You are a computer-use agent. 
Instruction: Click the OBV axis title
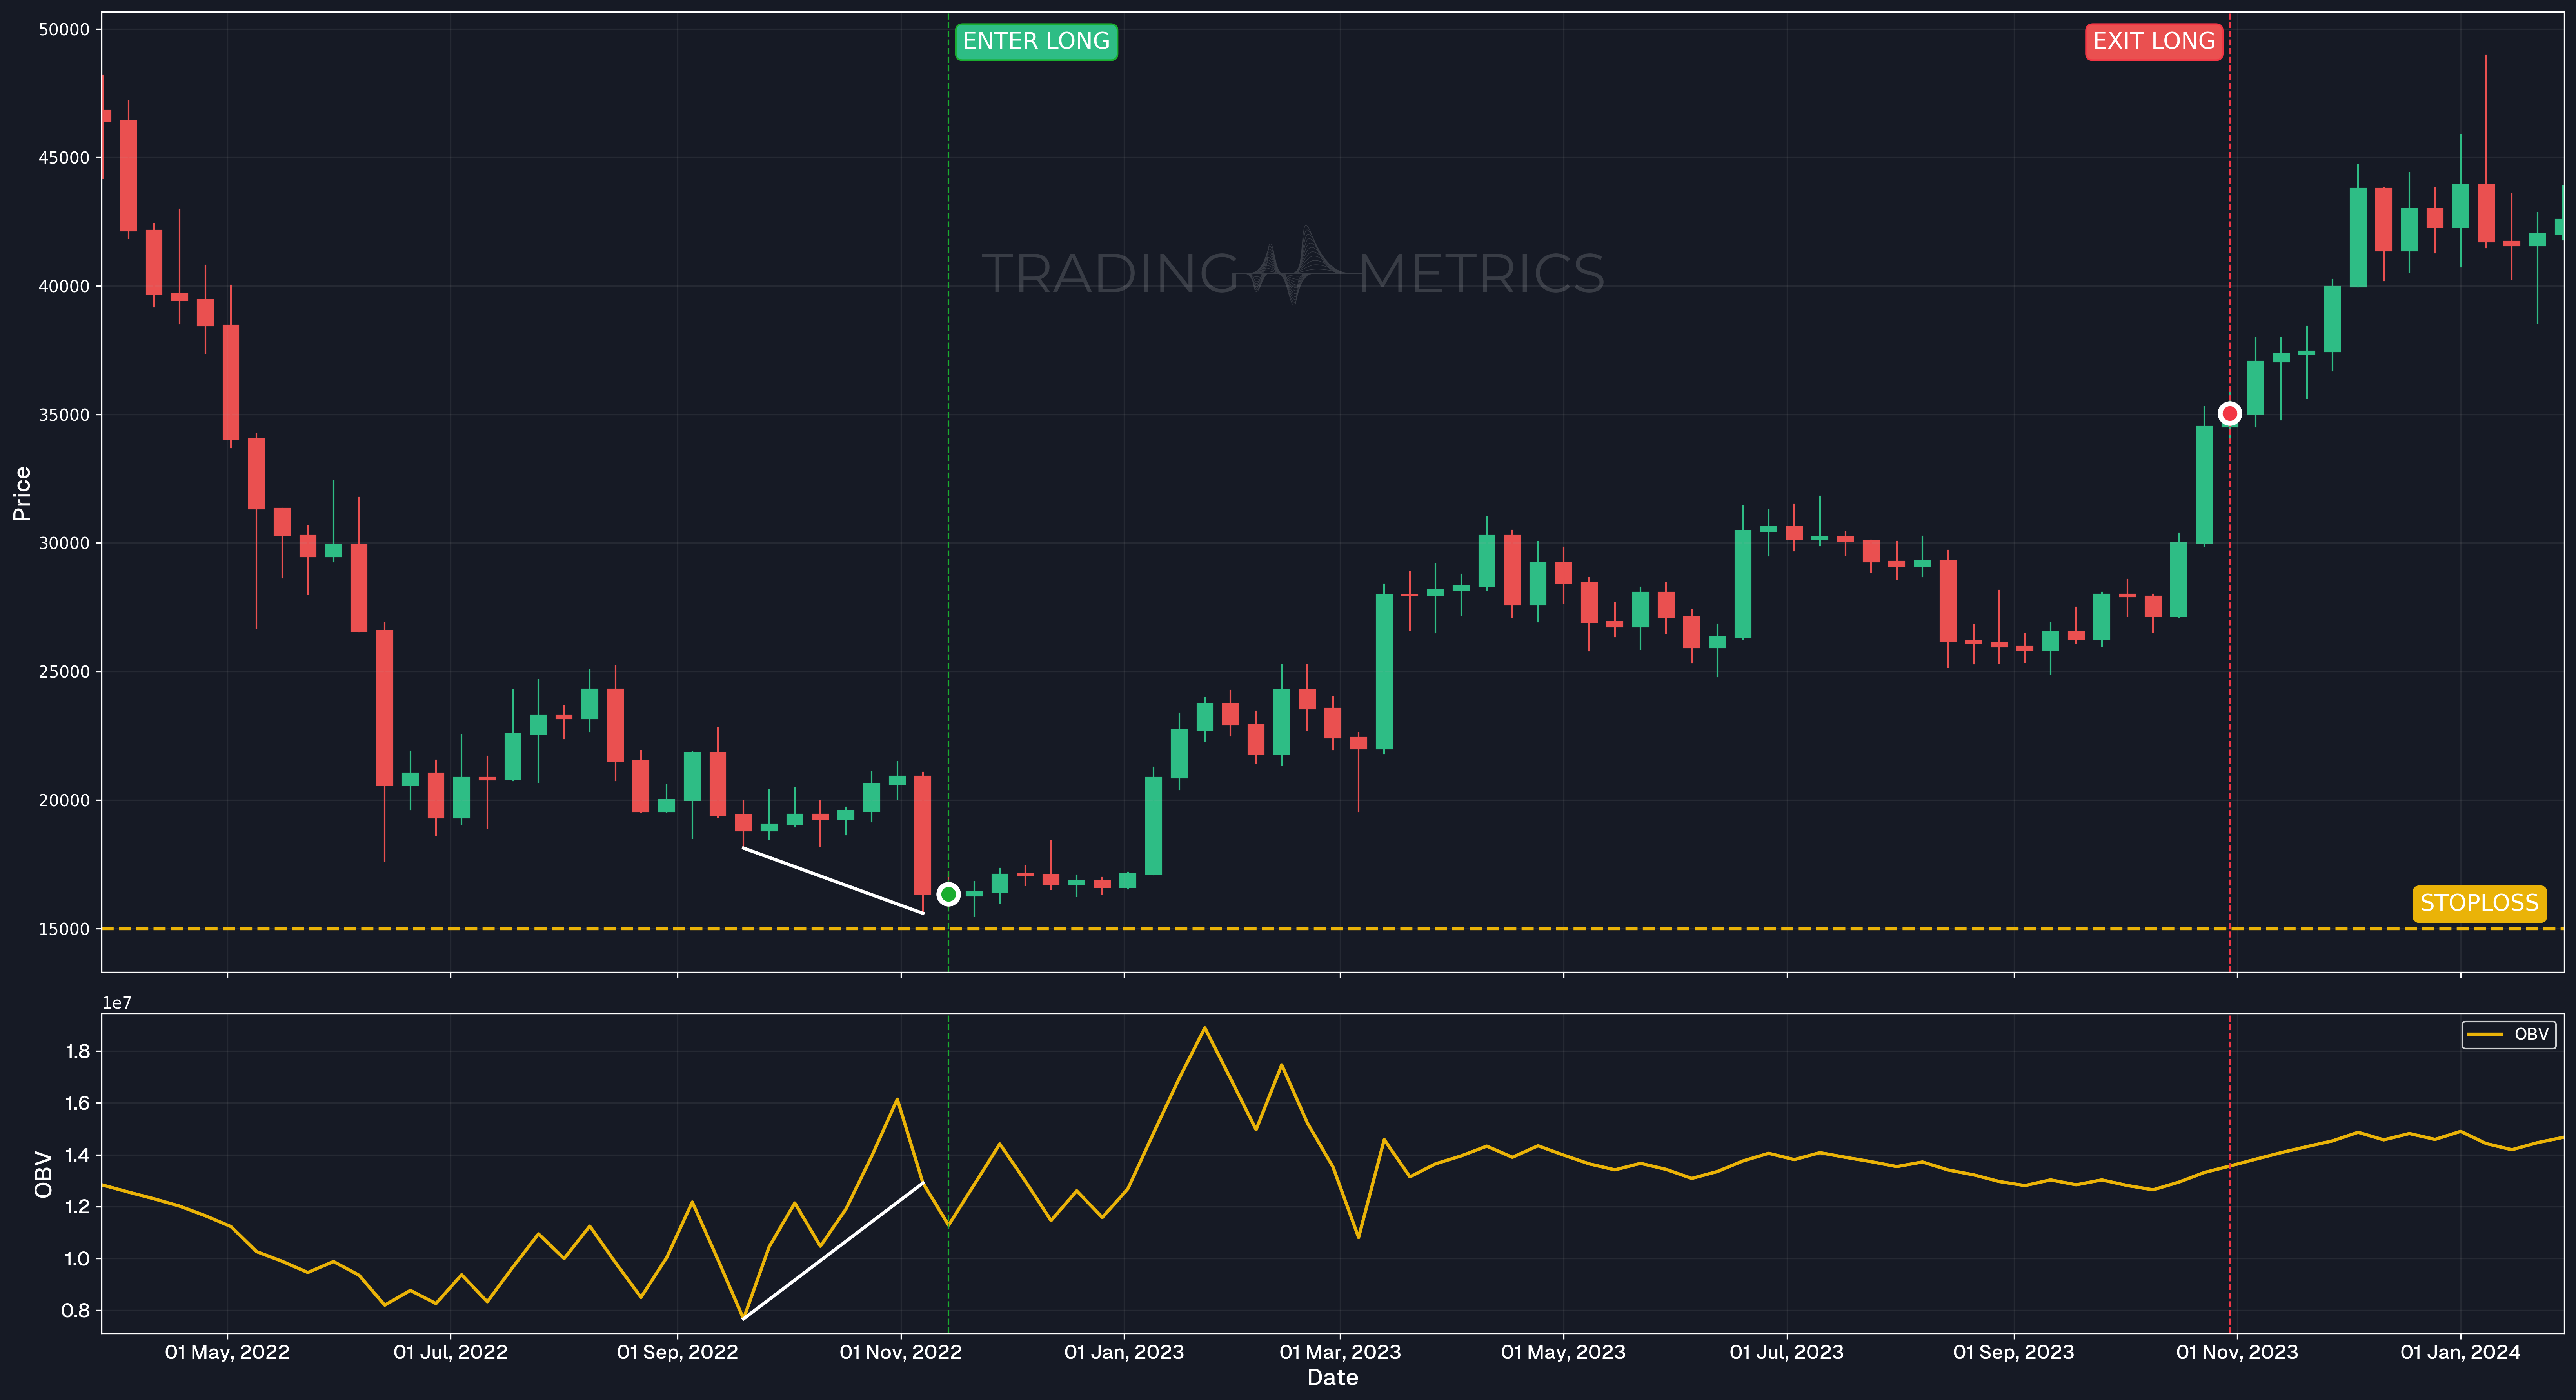[43, 1174]
